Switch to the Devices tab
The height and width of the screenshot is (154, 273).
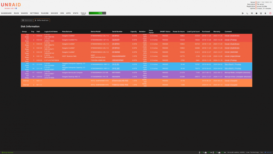click(x=27, y=20)
